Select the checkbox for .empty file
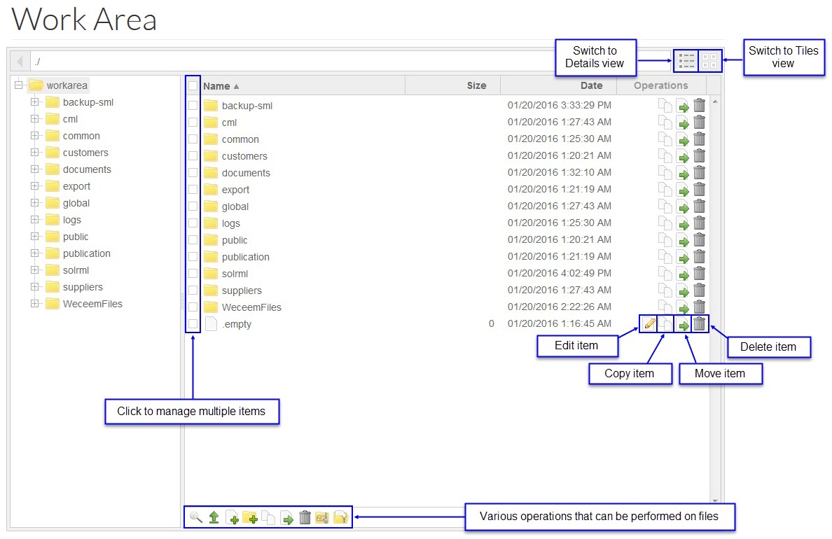832x539 pixels. 193,324
